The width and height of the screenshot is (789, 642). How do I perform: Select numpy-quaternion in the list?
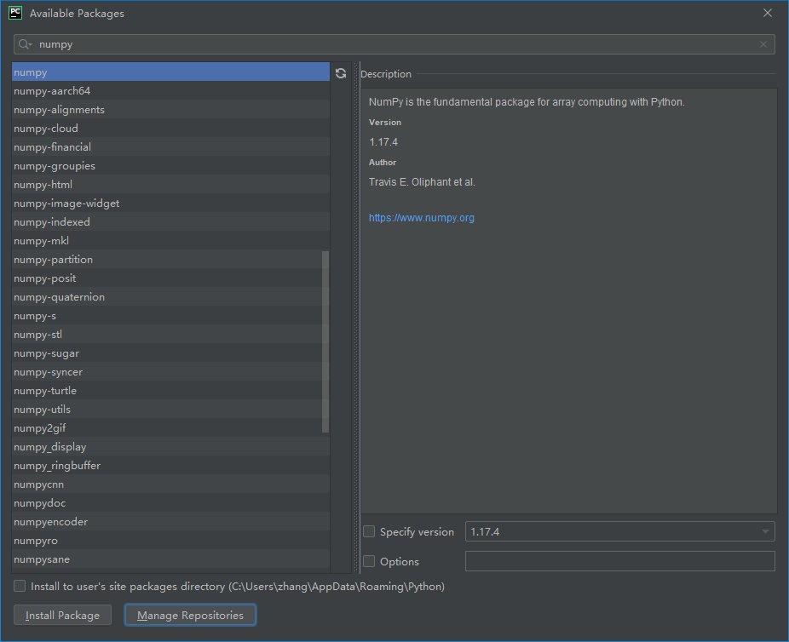(170, 296)
